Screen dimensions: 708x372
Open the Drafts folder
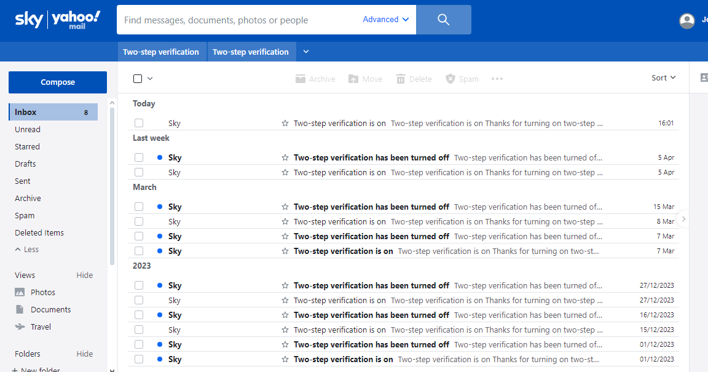[25, 164]
